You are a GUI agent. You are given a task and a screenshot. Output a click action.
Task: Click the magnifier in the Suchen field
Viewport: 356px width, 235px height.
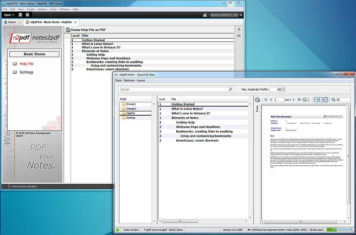click(x=230, y=89)
